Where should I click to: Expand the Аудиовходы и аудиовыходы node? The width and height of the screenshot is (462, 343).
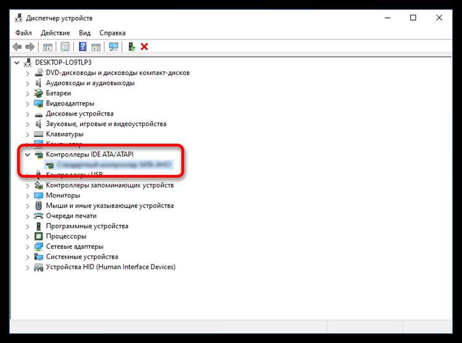(28, 83)
